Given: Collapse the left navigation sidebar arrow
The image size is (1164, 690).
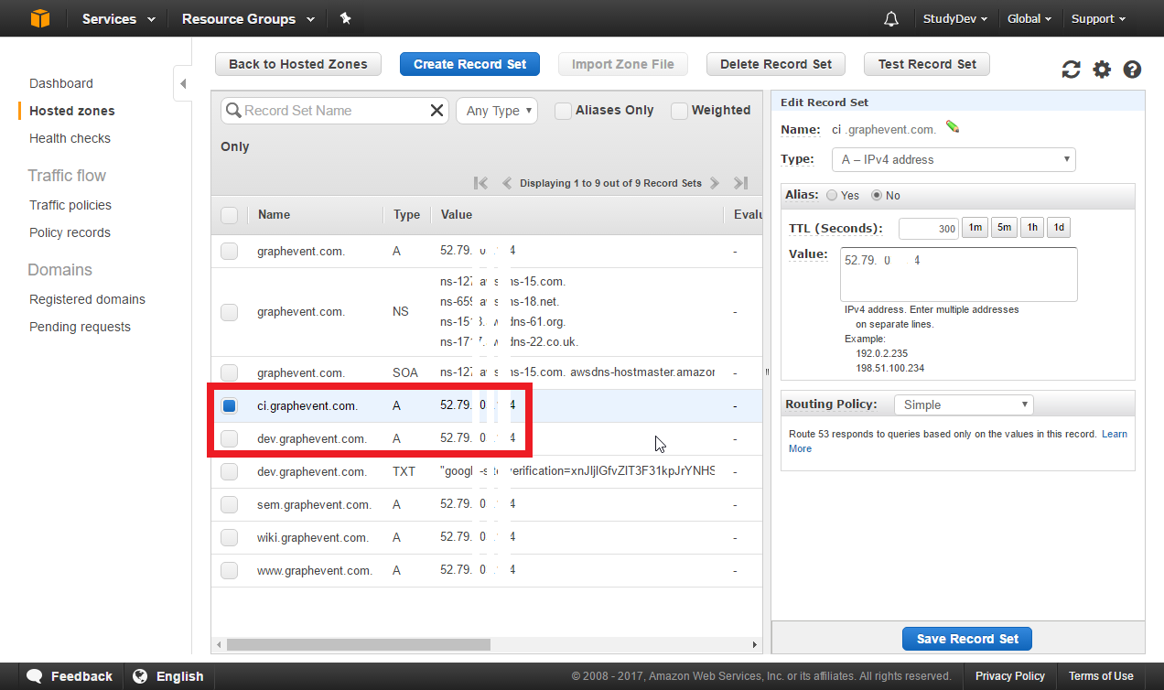Looking at the screenshot, I should 183,84.
